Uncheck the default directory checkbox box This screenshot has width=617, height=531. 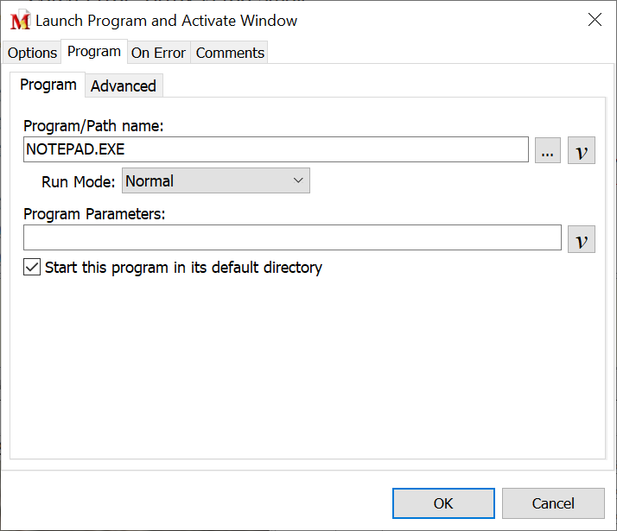click(x=32, y=268)
